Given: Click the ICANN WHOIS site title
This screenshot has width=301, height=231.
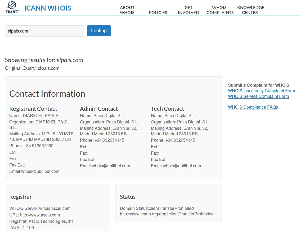Looking at the screenshot, I should coord(47,8).
